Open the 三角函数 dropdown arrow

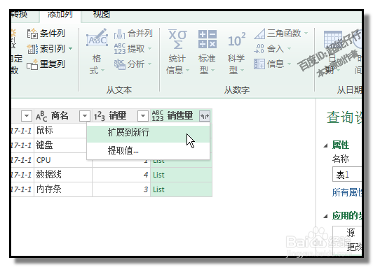pos(306,33)
